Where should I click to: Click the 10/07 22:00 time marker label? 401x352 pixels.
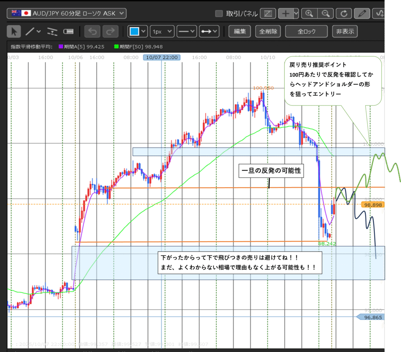tap(162, 57)
